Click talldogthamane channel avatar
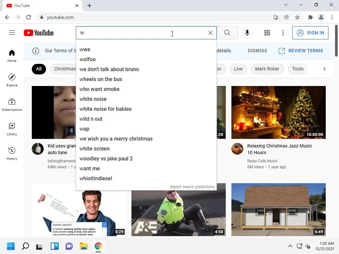Screen dimensions: 339x254 pyautogui.click(x=38, y=149)
